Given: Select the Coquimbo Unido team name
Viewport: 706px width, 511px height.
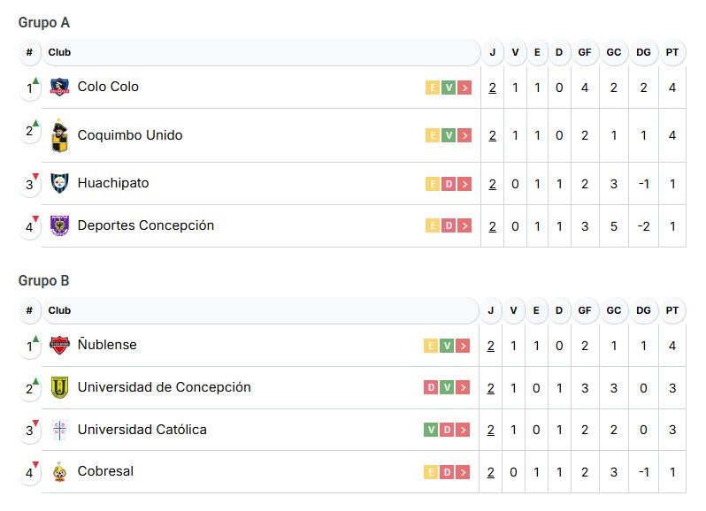Looking at the screenshot, I should 130,135.
